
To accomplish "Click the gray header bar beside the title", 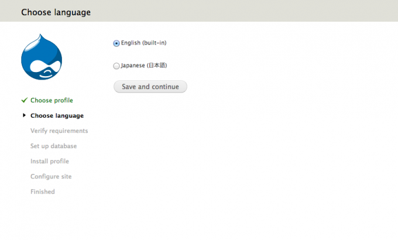I will [246, 12].
